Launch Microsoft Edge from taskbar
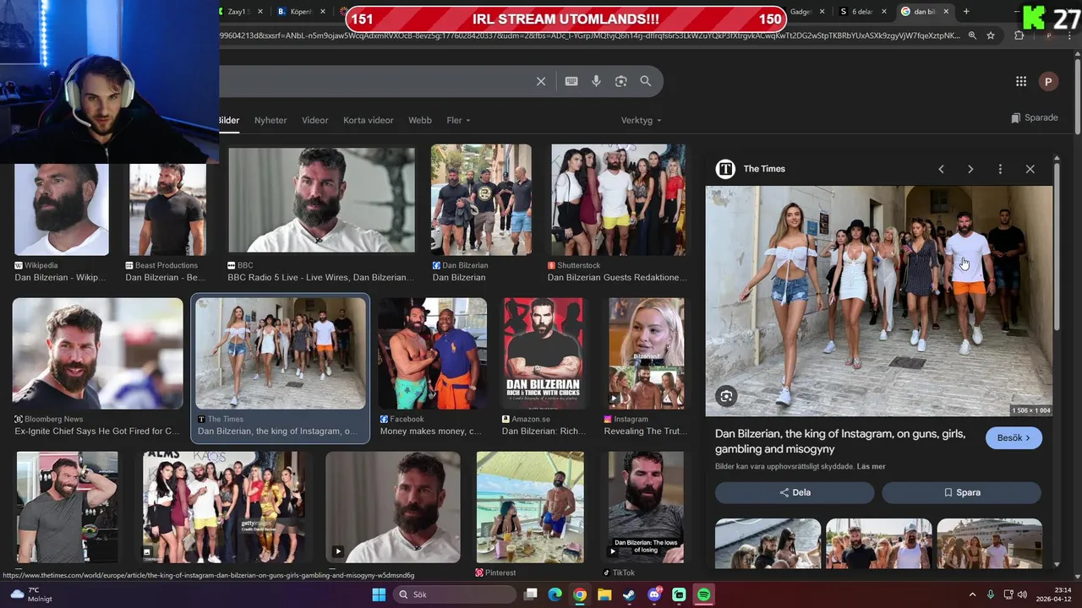1082x608 pixels. (555, 594)
